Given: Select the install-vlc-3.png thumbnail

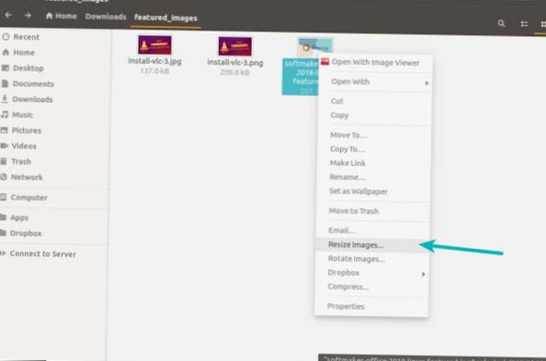Looking at the screenshot, I should [x=235, y=46].
